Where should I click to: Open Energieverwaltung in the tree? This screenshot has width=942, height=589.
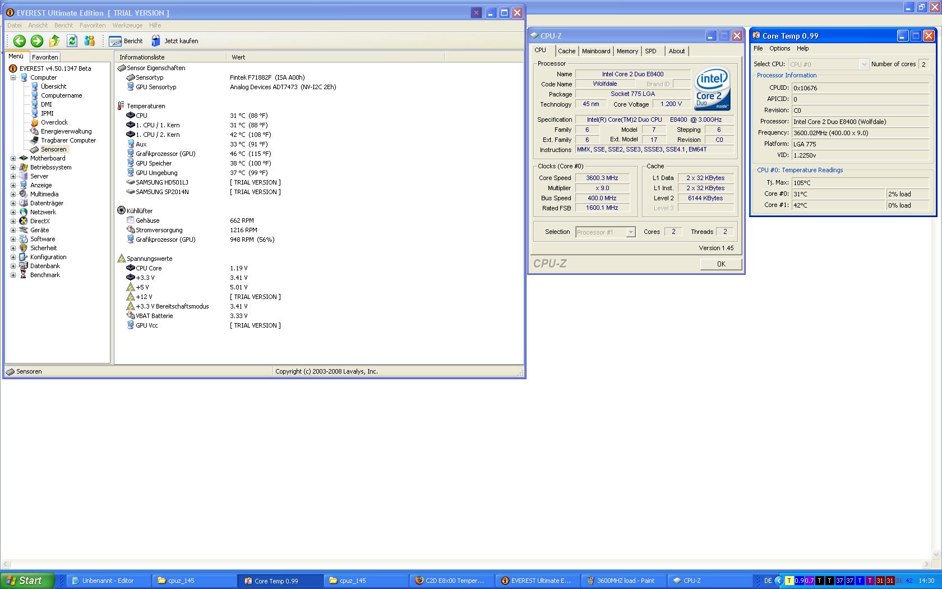pyautogui.click(x=66, y=131)
